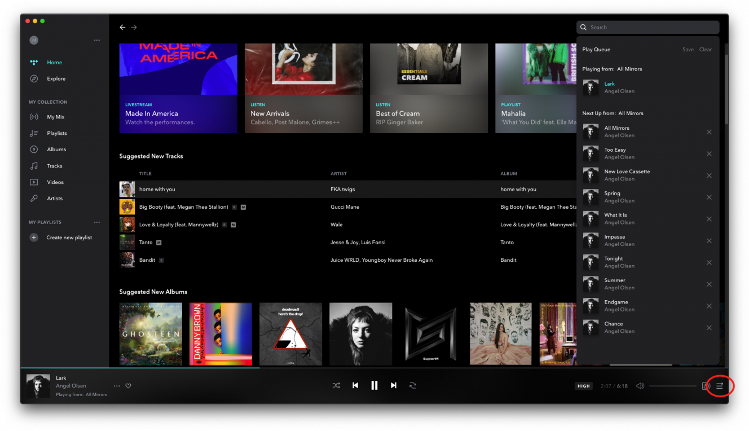
Task: Go forward with the right arrow
Action: (x=134, y=27)
